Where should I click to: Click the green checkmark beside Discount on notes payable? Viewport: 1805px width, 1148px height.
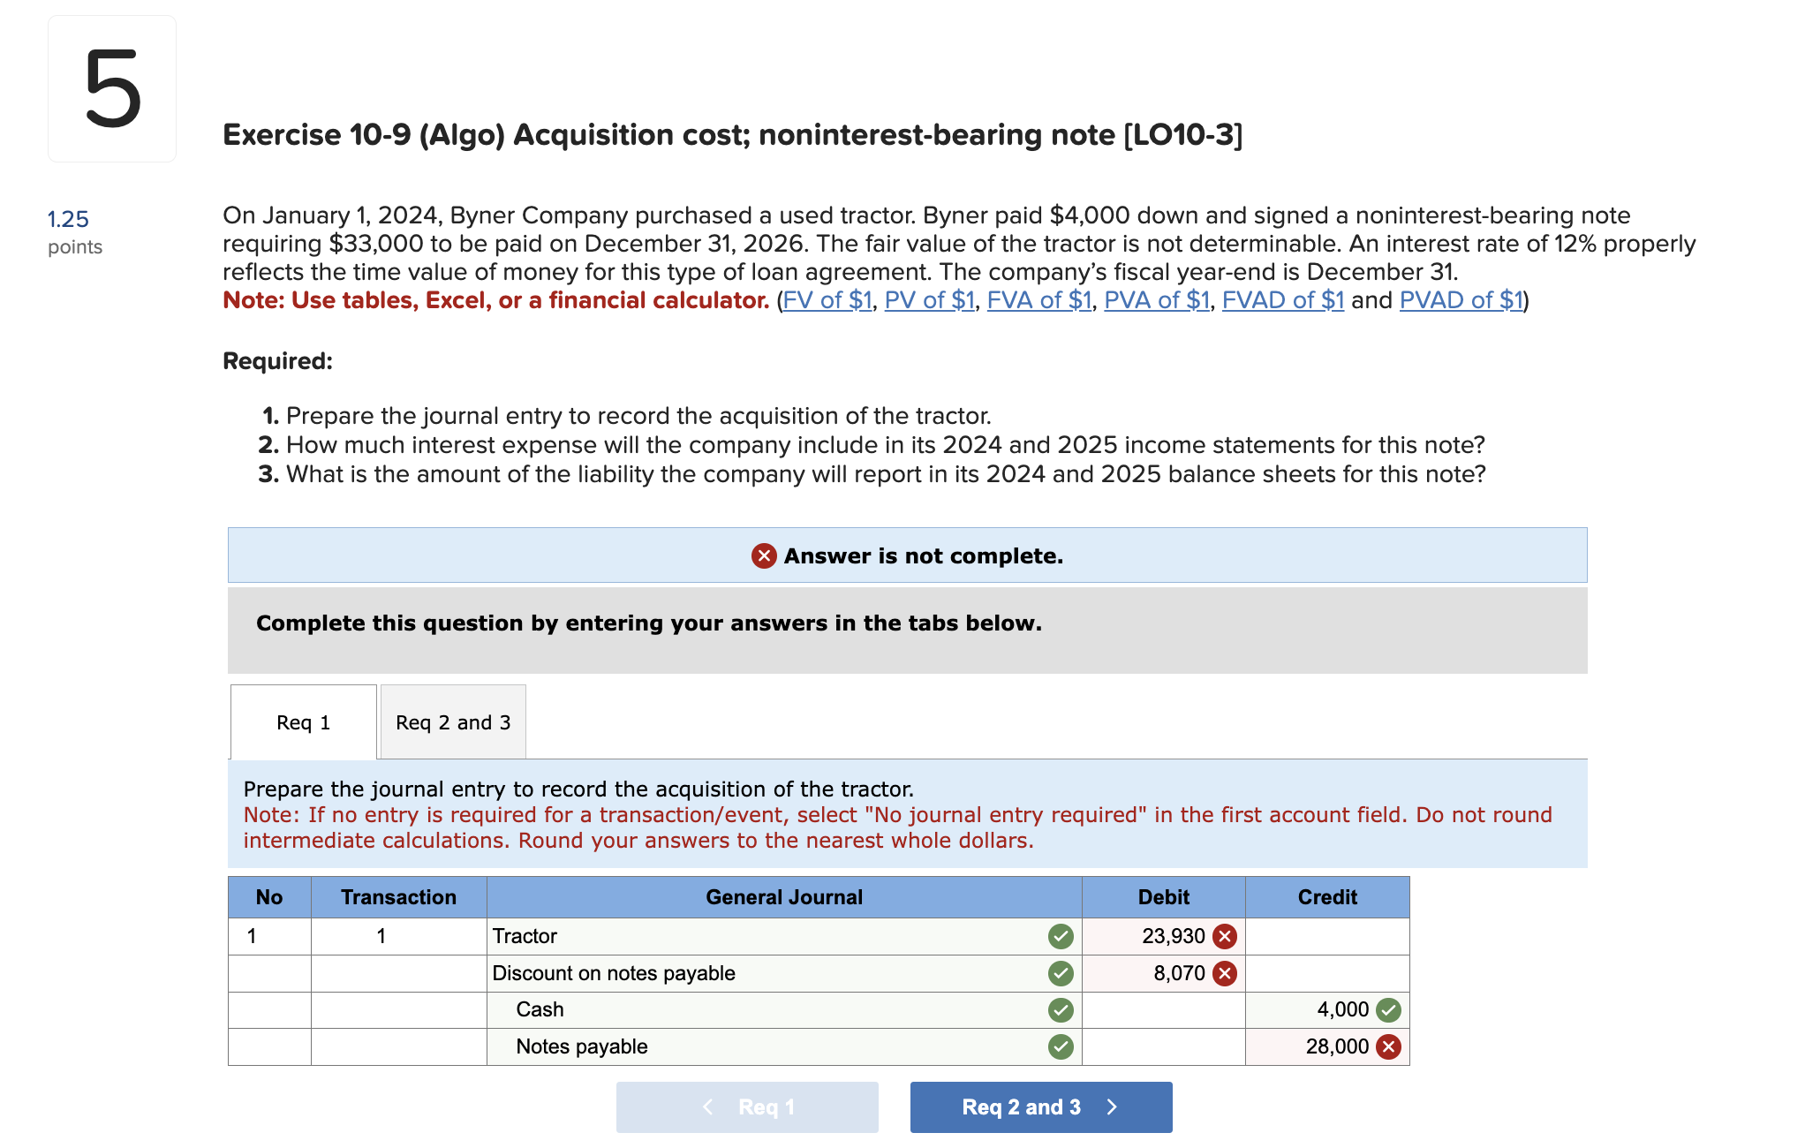(1059, 973)
